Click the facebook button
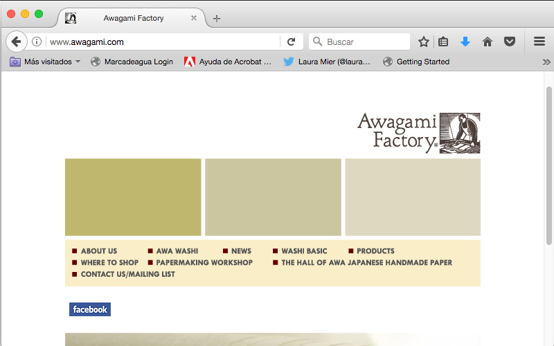 click(x=90, y=309)
